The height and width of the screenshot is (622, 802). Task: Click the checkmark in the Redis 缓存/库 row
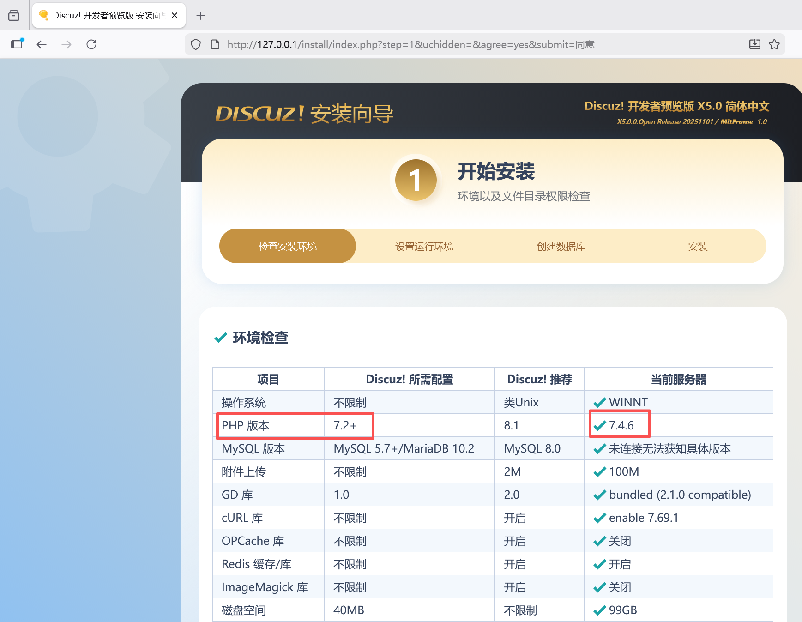coord(600,564)
